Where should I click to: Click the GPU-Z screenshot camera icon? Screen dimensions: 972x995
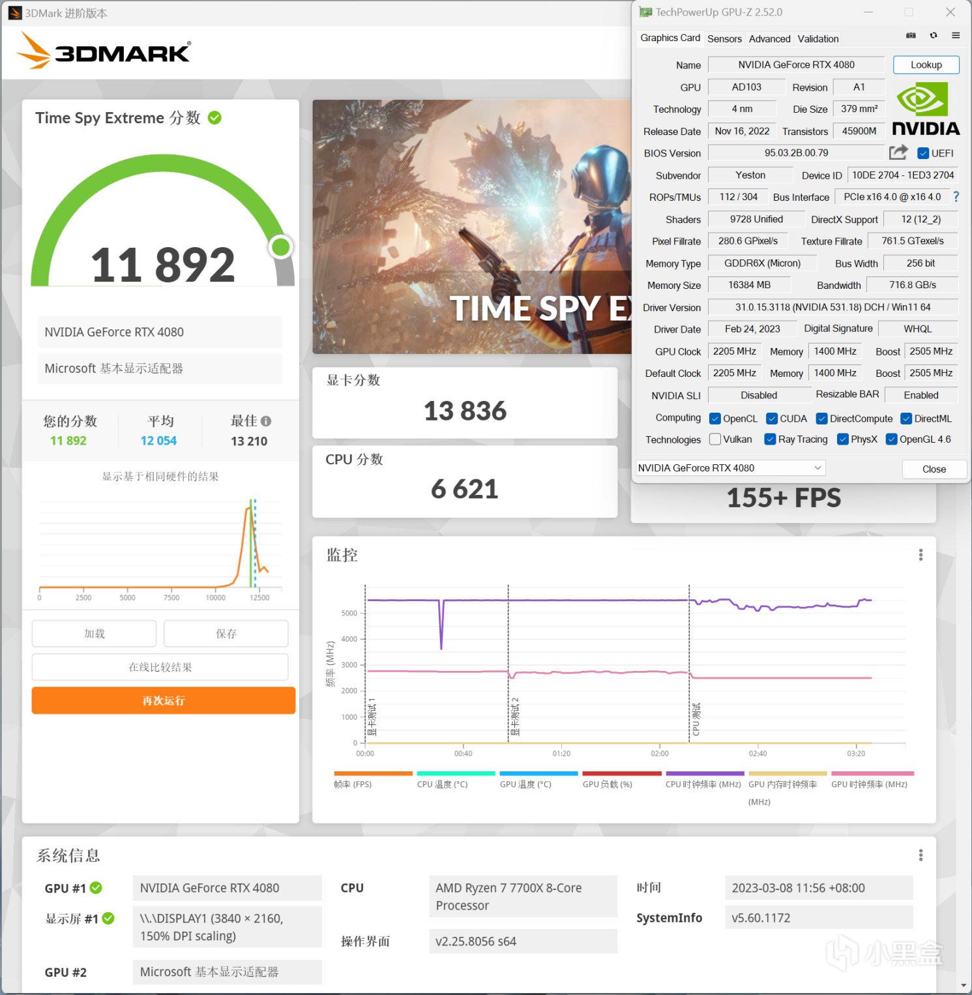911,35
